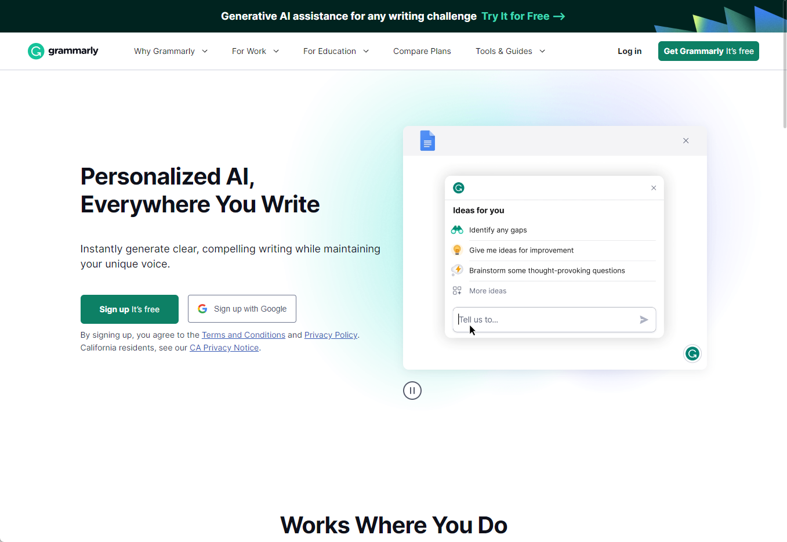This screenshot has width=787, height=542.
Task: Click the binoculars icon beside Identify any gaps
Action: click(x=457, y=230)
